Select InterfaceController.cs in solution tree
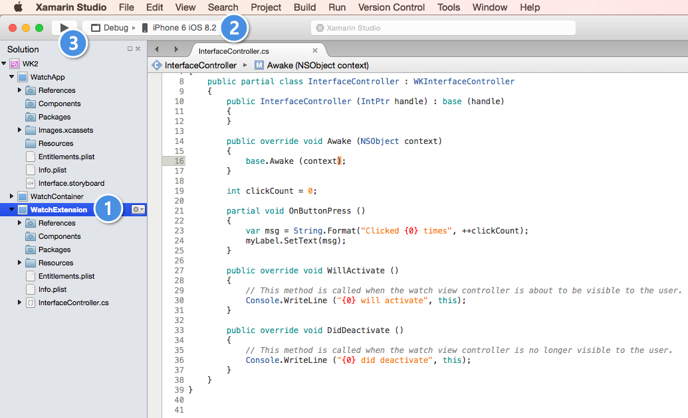Viewport: 688px width, 418px height. pos(73,303)
